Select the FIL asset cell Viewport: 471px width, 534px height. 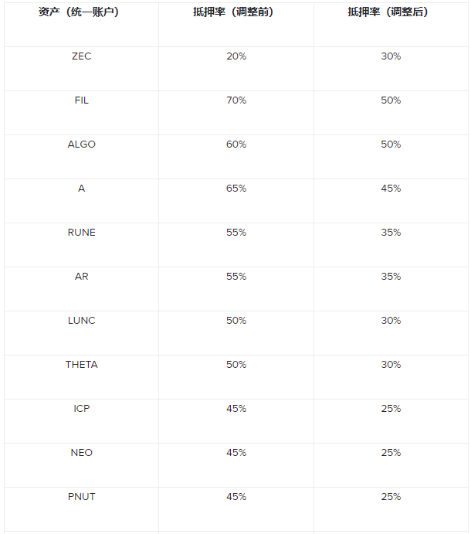[x=81, y=100]
